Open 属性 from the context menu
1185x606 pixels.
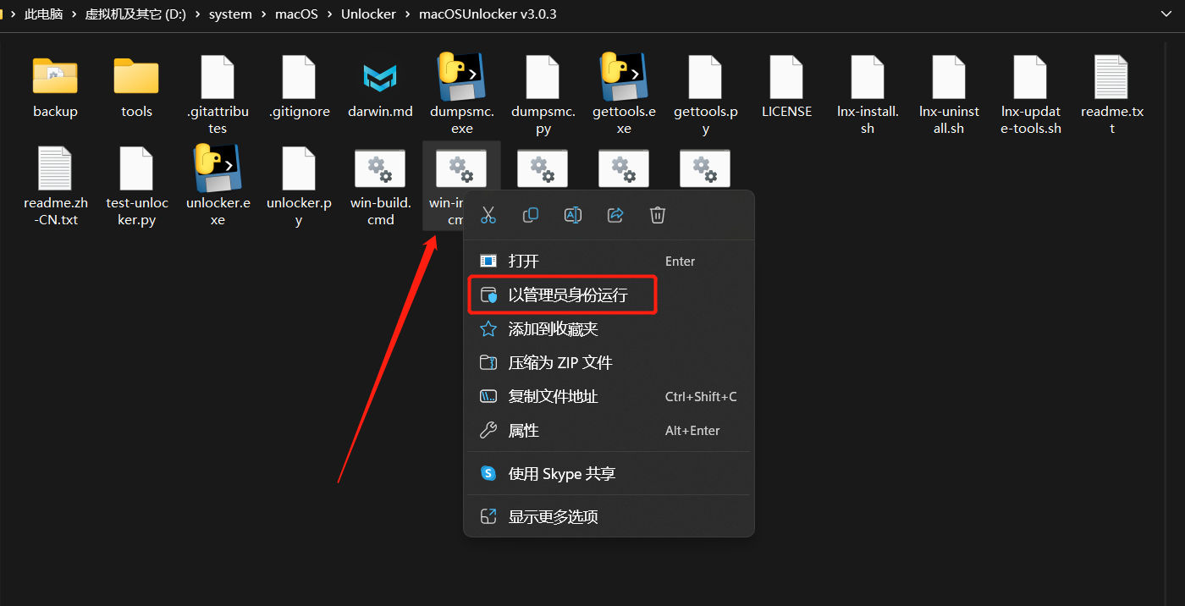524,431
